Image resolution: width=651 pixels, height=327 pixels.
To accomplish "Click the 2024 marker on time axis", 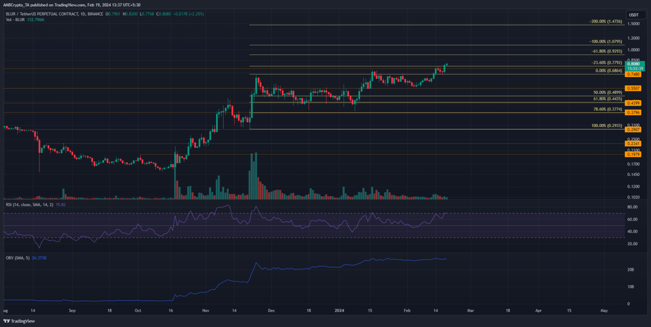I will (340, 310).
